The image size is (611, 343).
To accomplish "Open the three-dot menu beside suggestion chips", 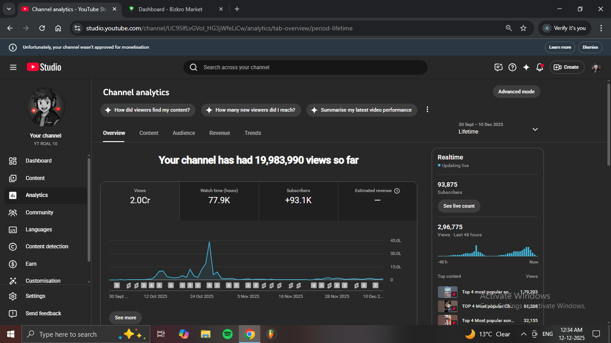I will (428, 110).
